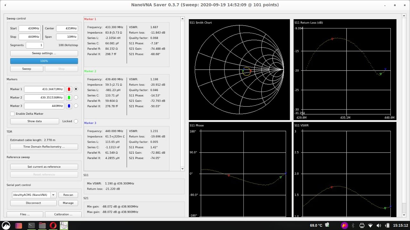Screen dimensions: 410x230
Task: Click the Marker 2 frequency field
Action: (44, 97)
